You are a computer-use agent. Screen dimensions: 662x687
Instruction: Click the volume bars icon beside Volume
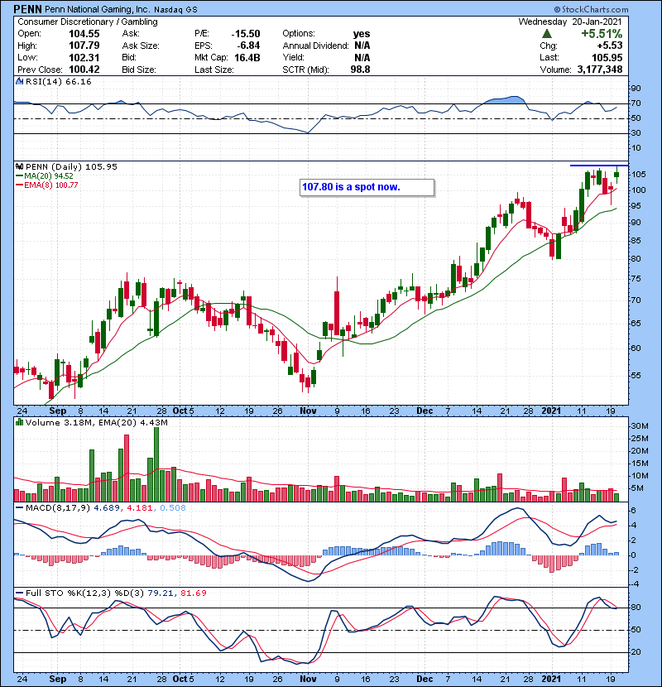pos(20,422)
